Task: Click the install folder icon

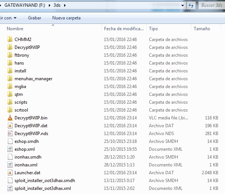Action: [10, 71]
